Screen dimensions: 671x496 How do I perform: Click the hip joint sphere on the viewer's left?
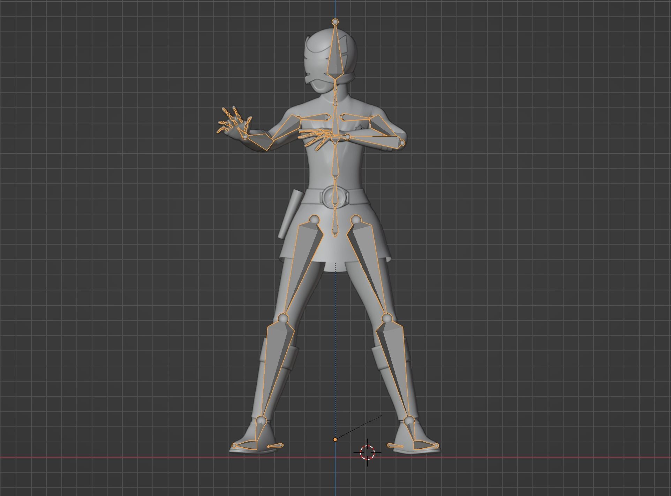pyautogui.click(x=315, y=220)
